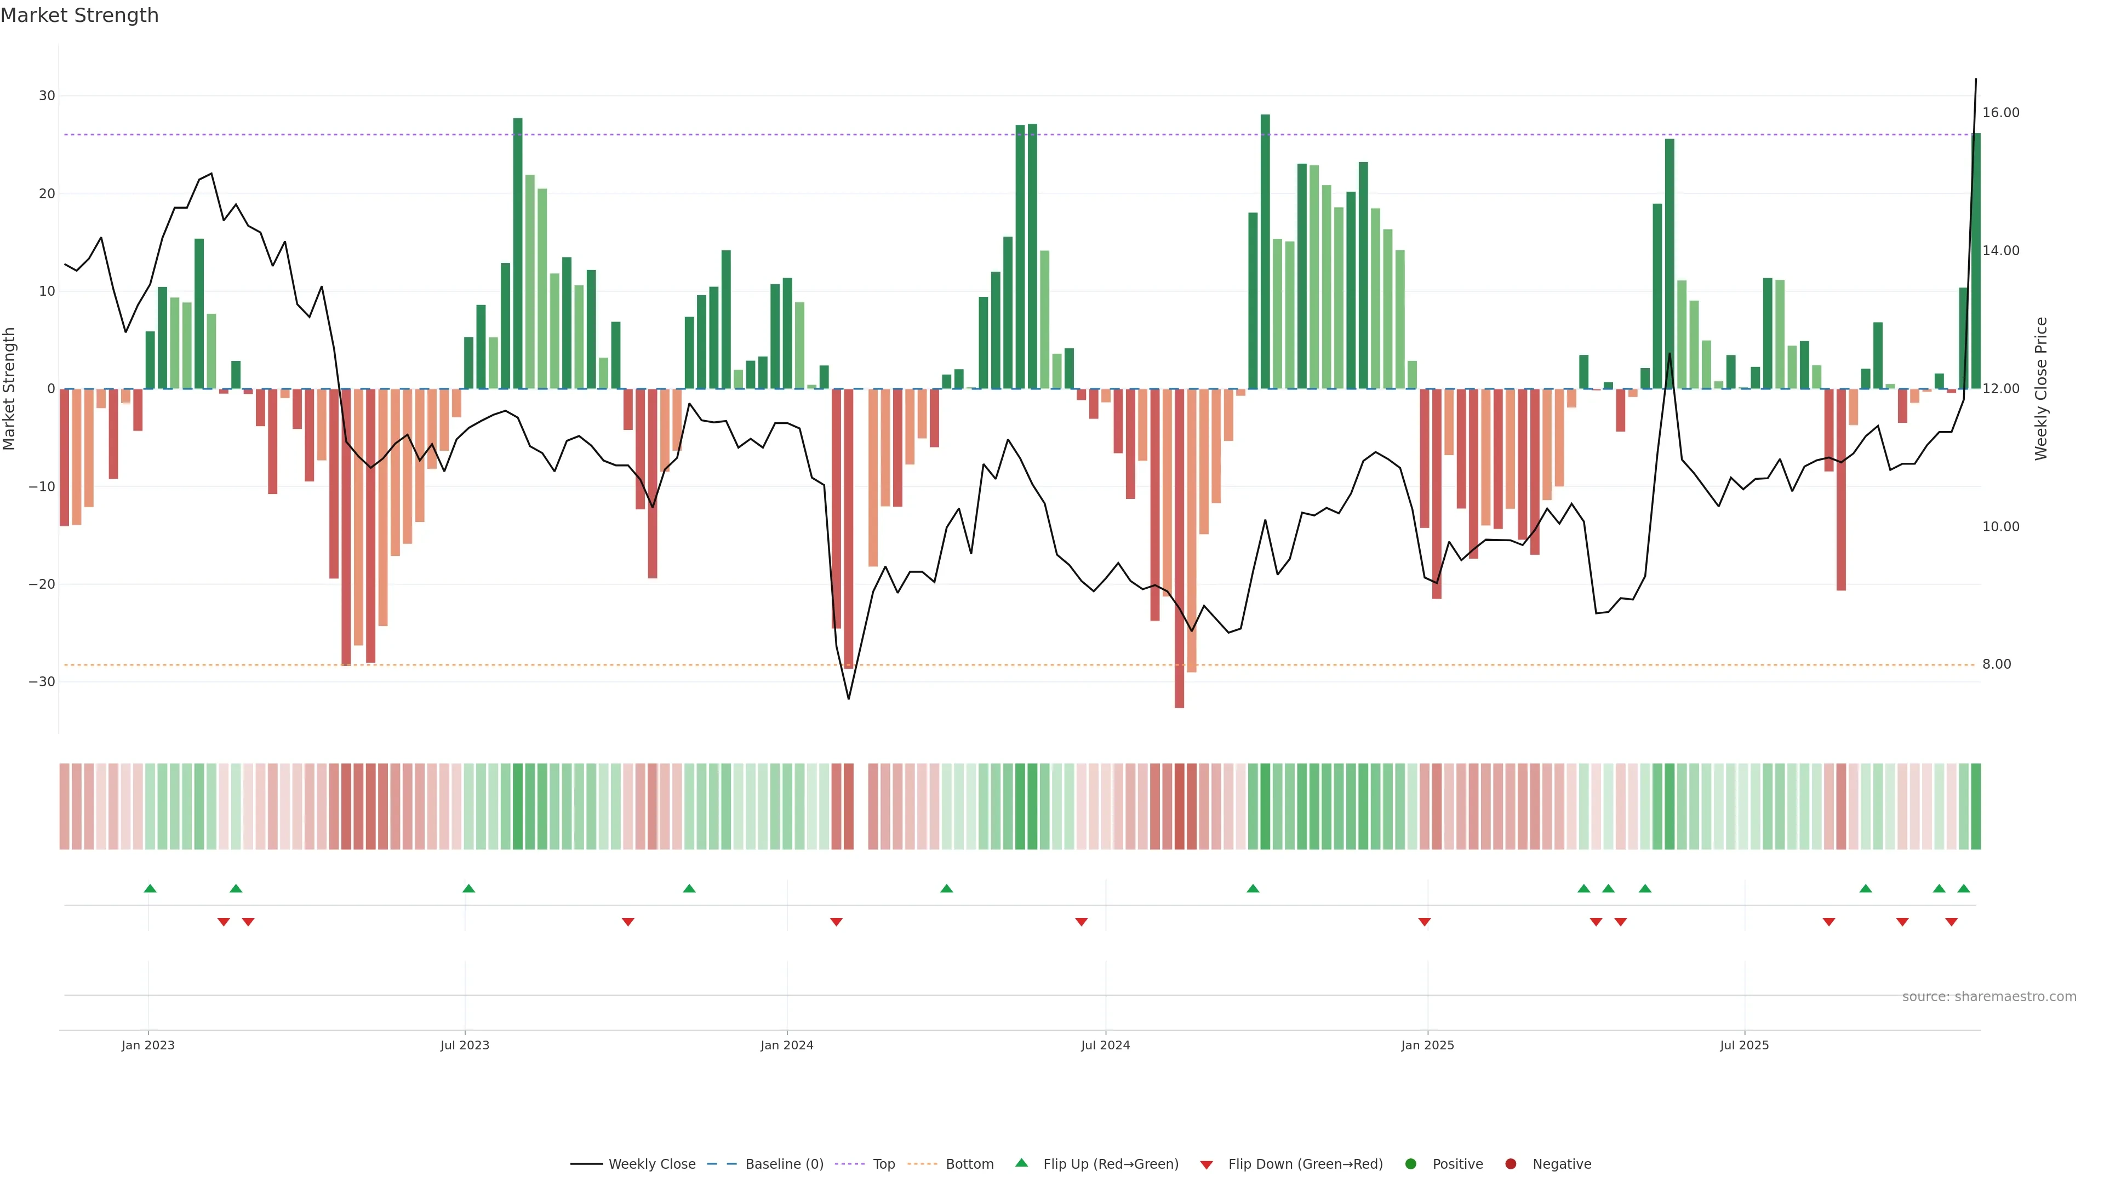Viewport: 2104px width, 1183px height.
Task: Click the green Positive circle legend icon
Action: [1410, 1163]
